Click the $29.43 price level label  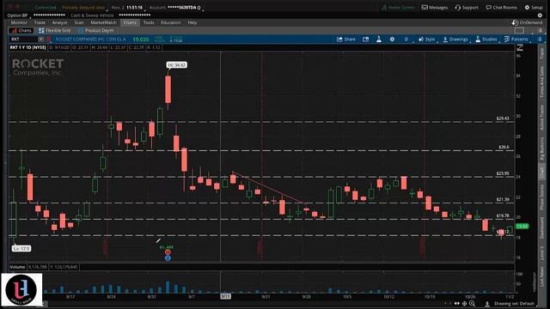[x=503, y=118]
